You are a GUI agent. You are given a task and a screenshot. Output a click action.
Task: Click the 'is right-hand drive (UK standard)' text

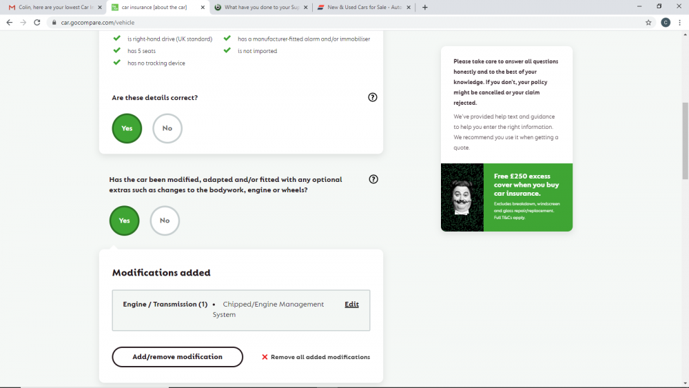pyautogui.click(x=169, y=39)
